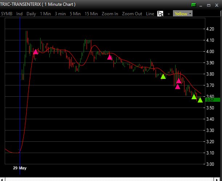Switch chart to 5 Min timeframe

click(x=75, y=14)
